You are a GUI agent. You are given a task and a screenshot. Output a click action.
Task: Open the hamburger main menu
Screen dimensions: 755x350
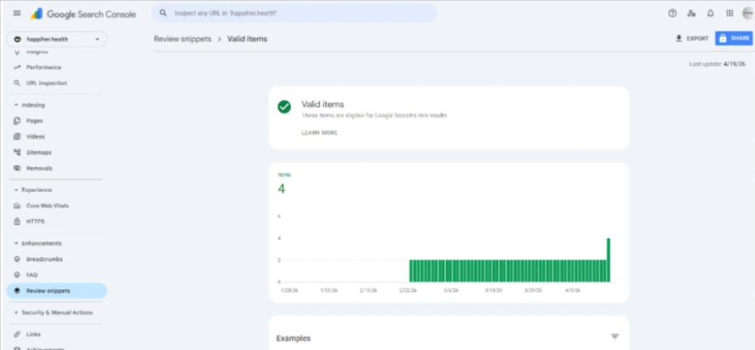point(17,13)
